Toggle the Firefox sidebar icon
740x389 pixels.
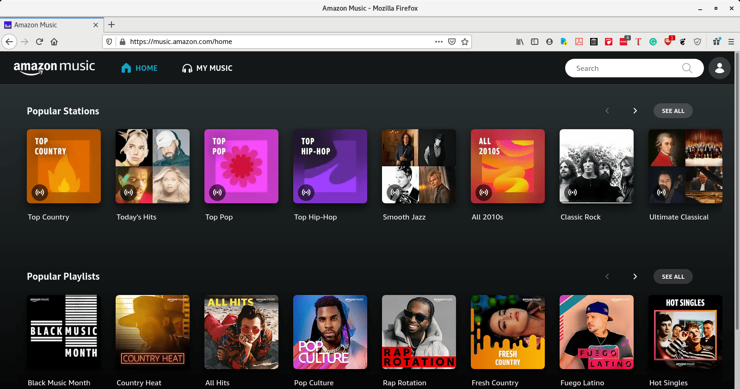(x=535, y=42)
